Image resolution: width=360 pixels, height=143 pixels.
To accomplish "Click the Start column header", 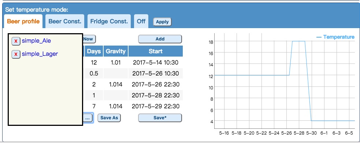I will point(155,51).
